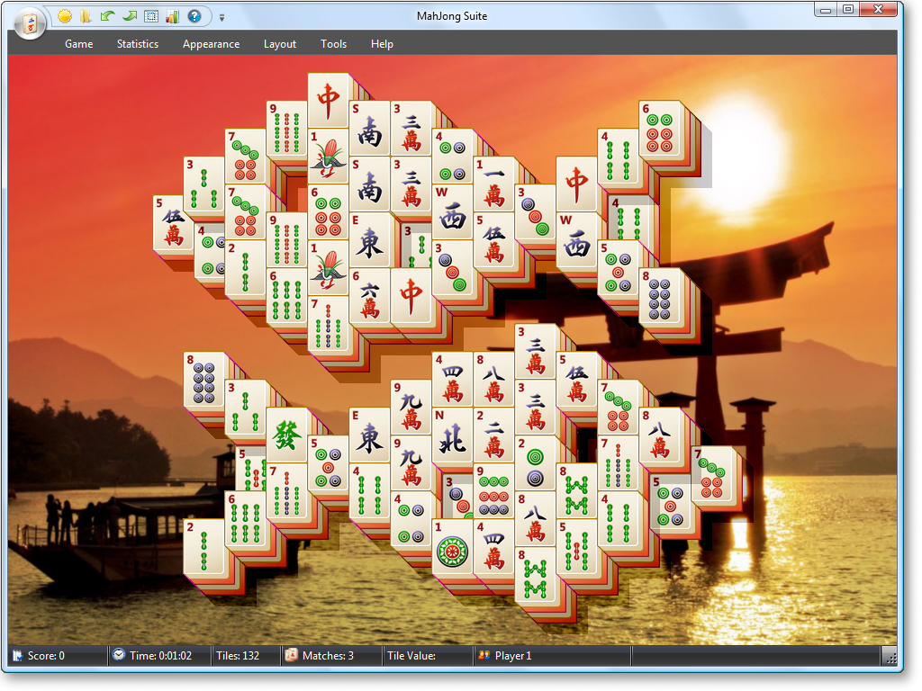The height and width of the screenshot is (691, 922).
Task: Undo last move with left arrow
Action: coord(108,16)
